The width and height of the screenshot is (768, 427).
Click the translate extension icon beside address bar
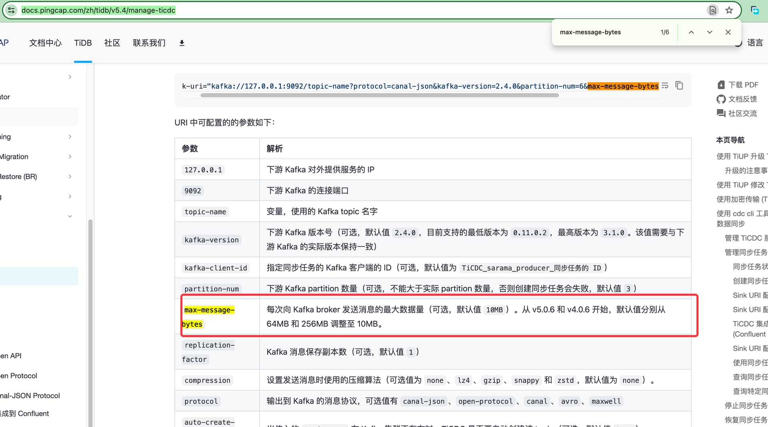pos(755,10)
